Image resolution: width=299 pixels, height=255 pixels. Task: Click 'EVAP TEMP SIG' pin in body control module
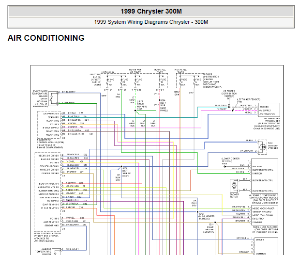click(50, 205)
